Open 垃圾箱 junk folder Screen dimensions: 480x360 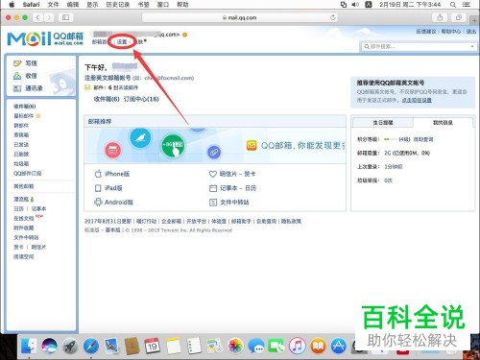21,164
